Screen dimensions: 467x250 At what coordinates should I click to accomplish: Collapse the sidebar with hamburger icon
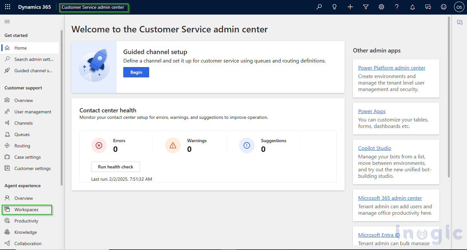[7, 22]
